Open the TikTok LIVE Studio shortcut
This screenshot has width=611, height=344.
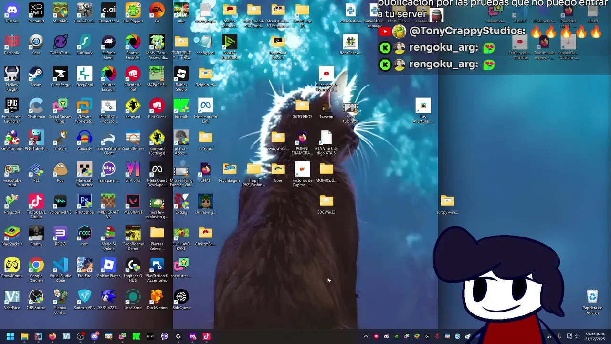(36, 206)
